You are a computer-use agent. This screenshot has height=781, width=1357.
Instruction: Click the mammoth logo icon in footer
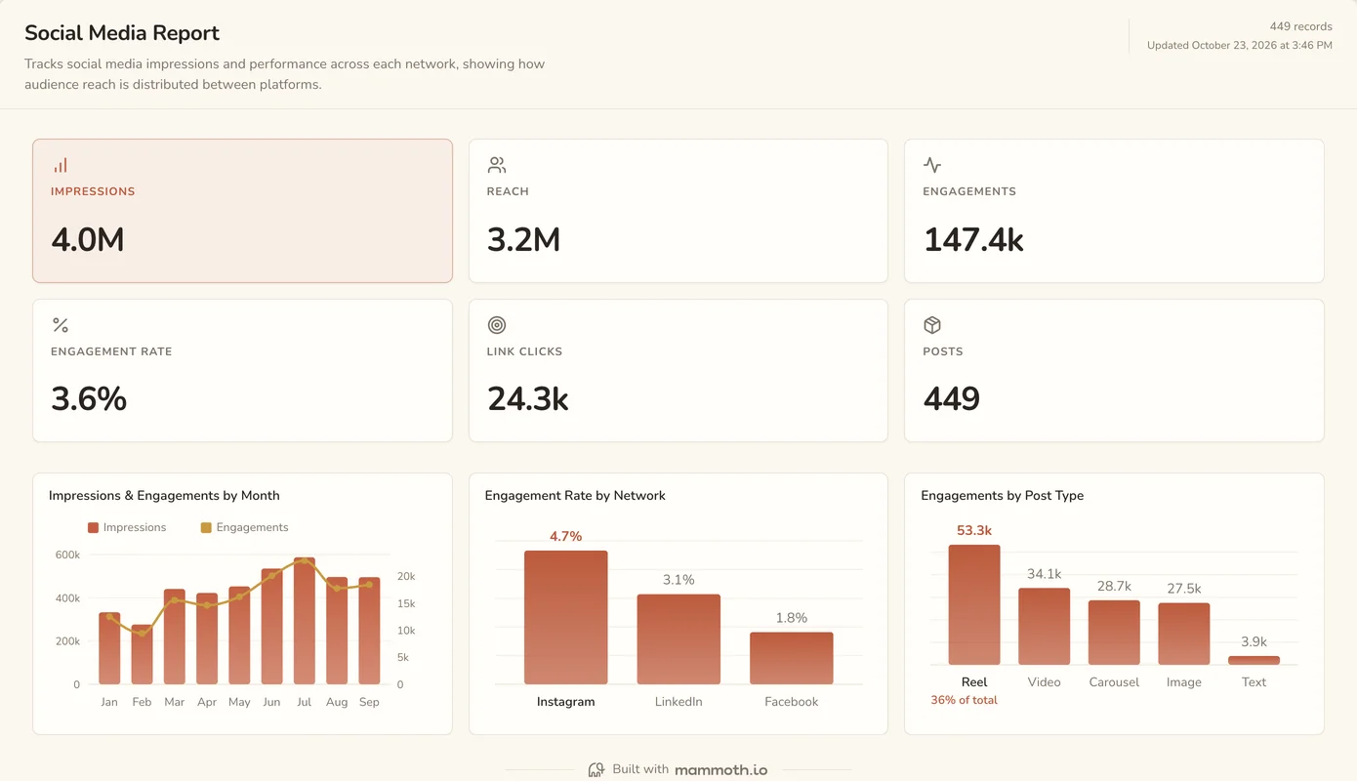point(596,770)
